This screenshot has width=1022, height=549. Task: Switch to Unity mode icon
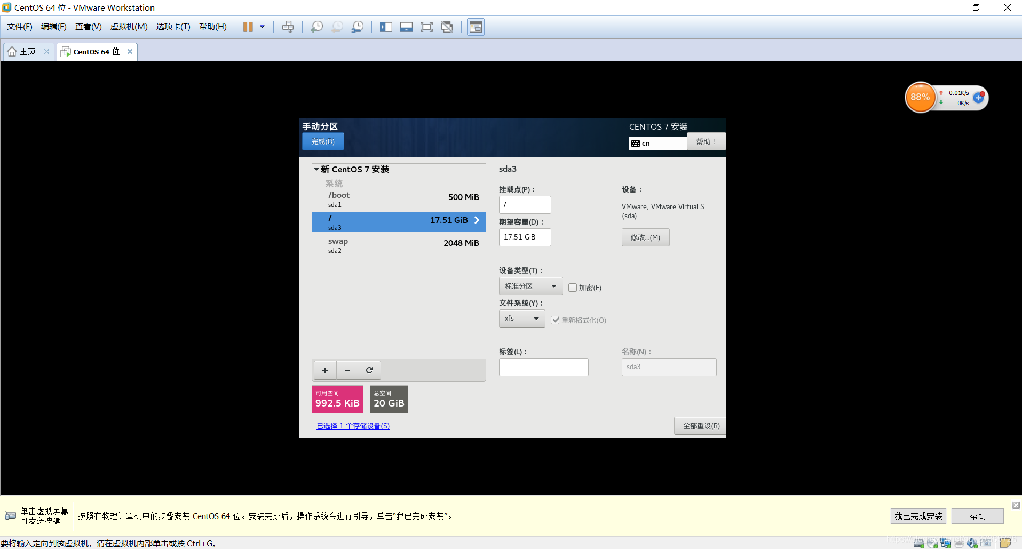click(447, 27)
